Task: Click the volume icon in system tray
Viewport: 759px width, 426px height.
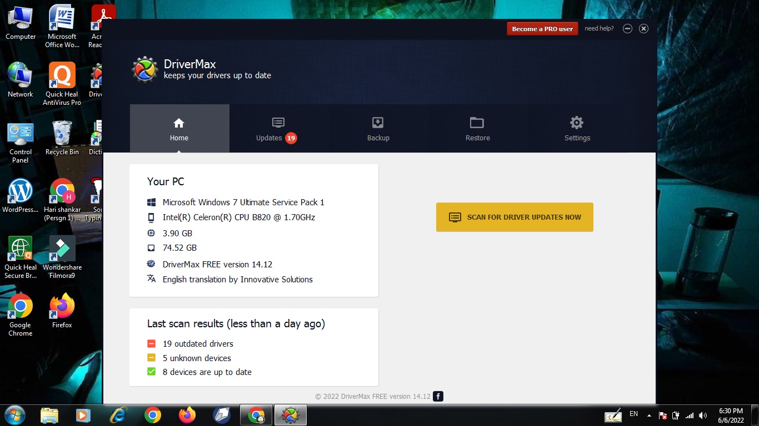Action: [703, 415]
